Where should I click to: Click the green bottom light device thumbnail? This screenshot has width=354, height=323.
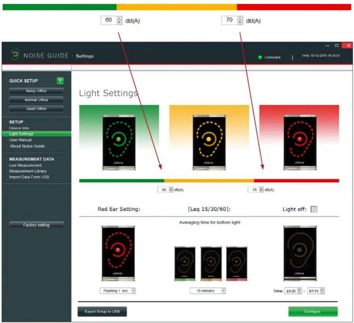click(x=185, y=264)
